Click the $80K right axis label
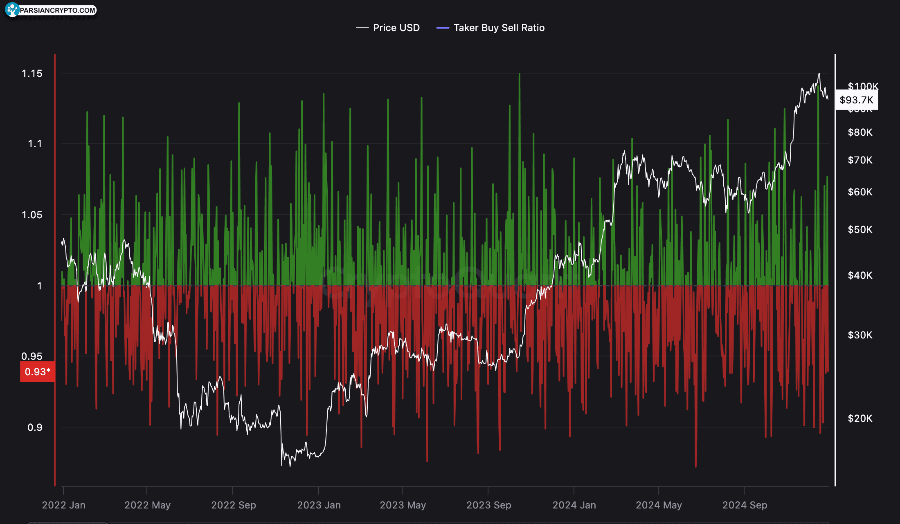This screenshot has height=524, width=900. (x=860, y=132)
